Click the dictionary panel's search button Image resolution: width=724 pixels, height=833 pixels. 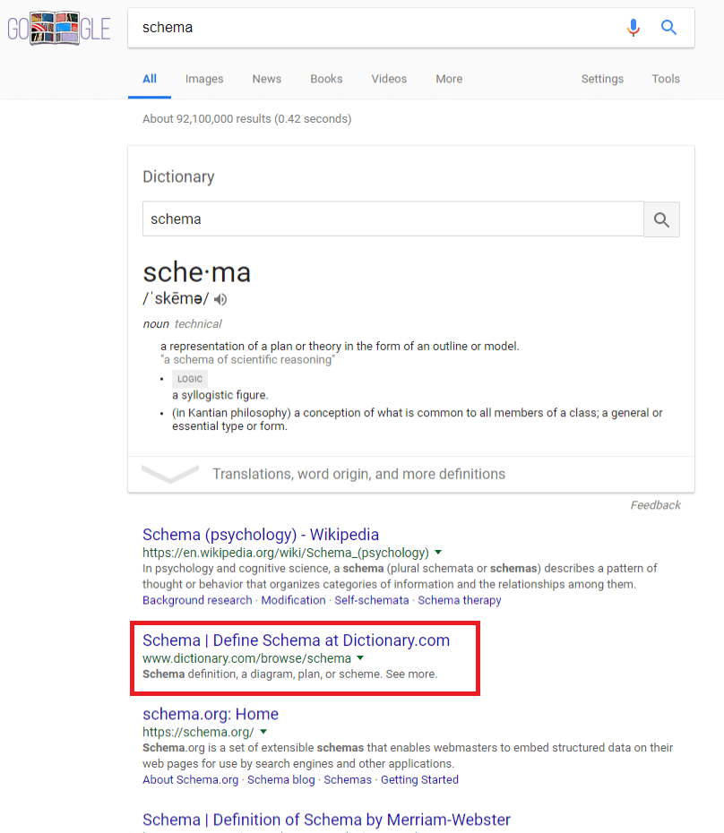(661, 219)
